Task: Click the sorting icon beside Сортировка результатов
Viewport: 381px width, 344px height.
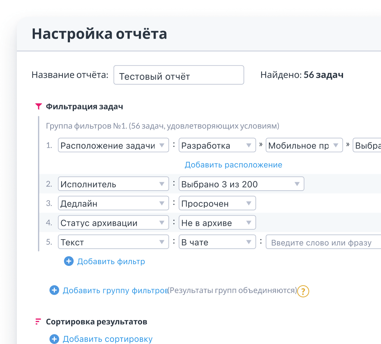Action: click(39, 320)
